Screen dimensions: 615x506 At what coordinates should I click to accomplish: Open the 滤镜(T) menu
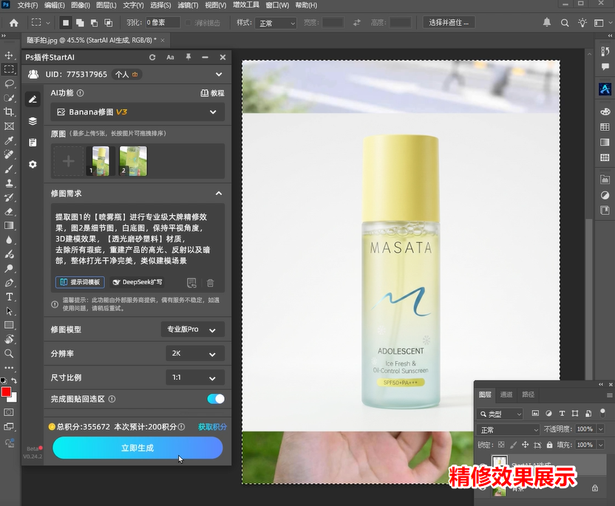click(x=188, y=5)
